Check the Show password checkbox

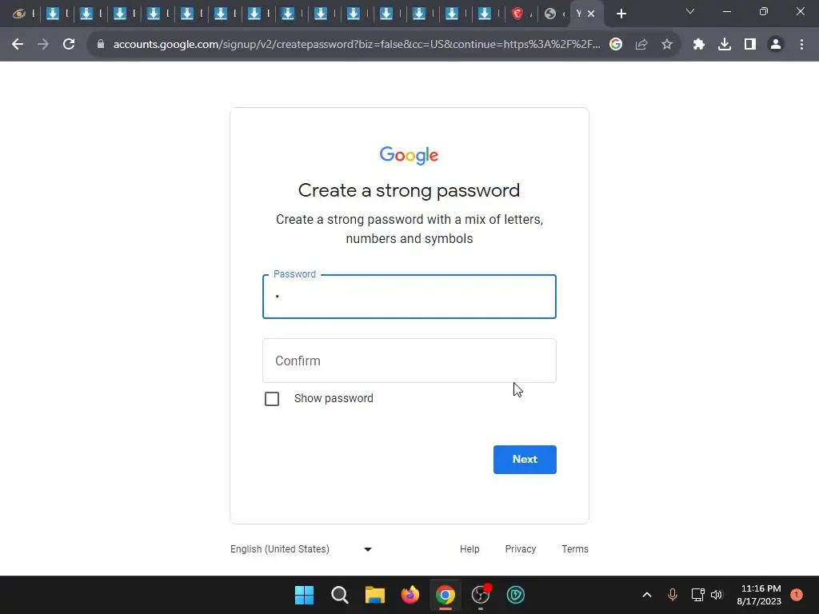[272, 399]
